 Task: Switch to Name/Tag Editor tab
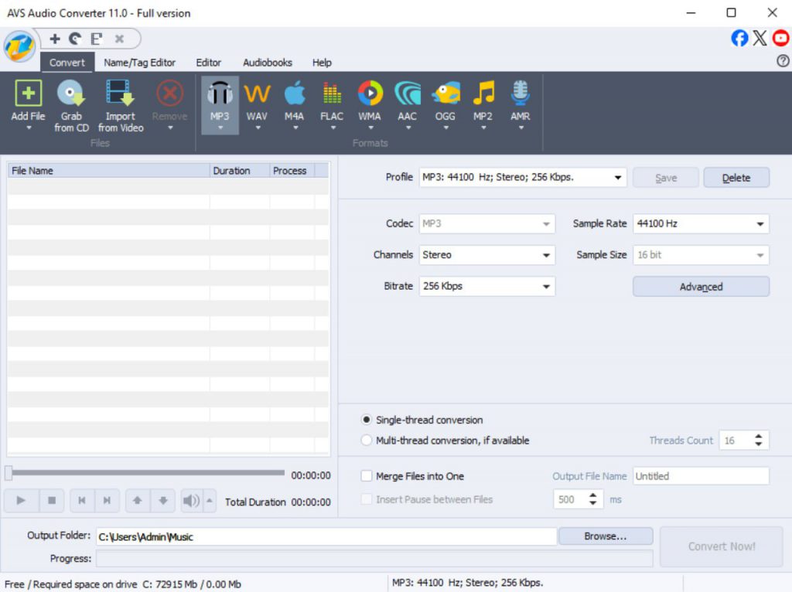(x=139, y=63)
